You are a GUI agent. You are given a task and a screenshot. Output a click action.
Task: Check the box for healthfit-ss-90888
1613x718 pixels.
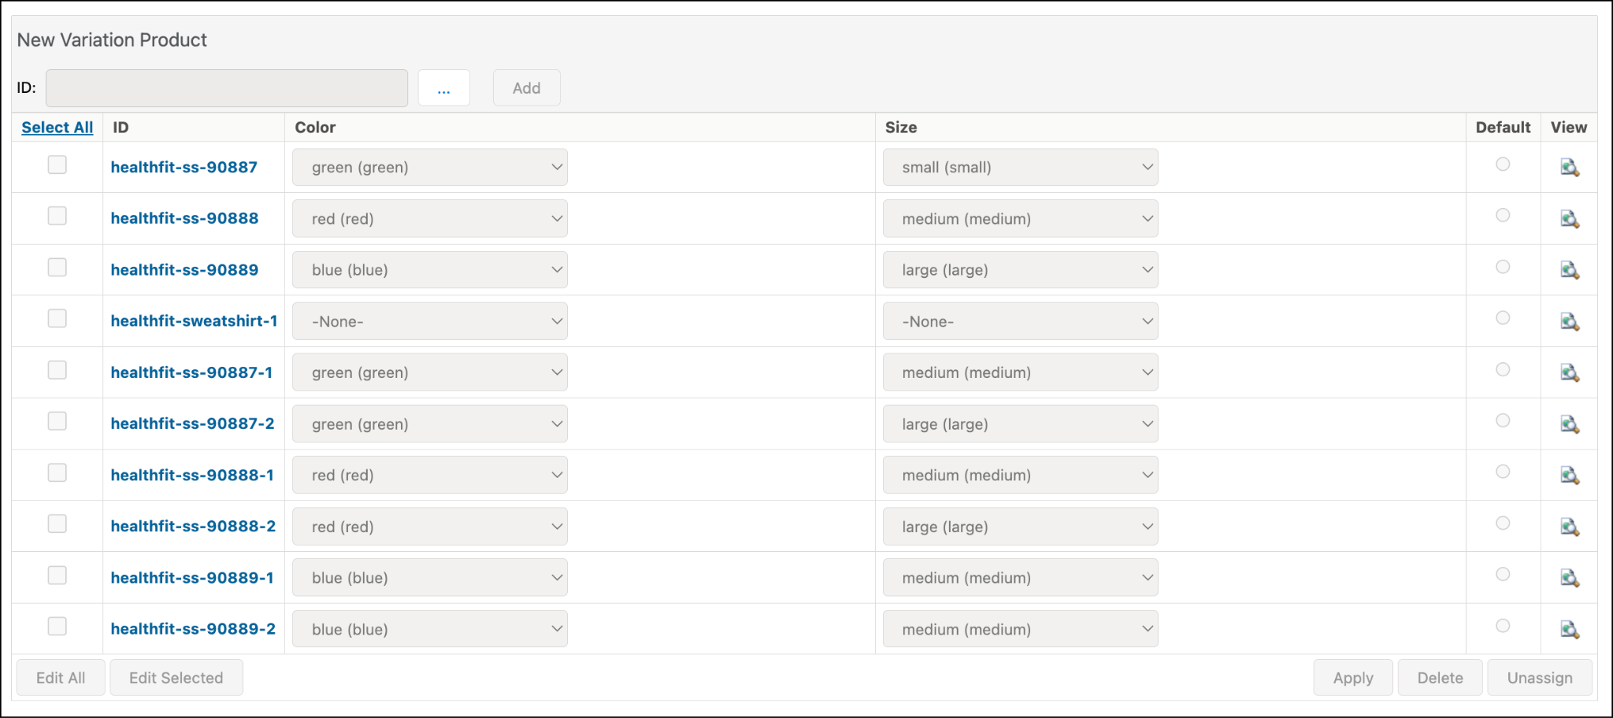pyautogui.click(x=57, y=216)
